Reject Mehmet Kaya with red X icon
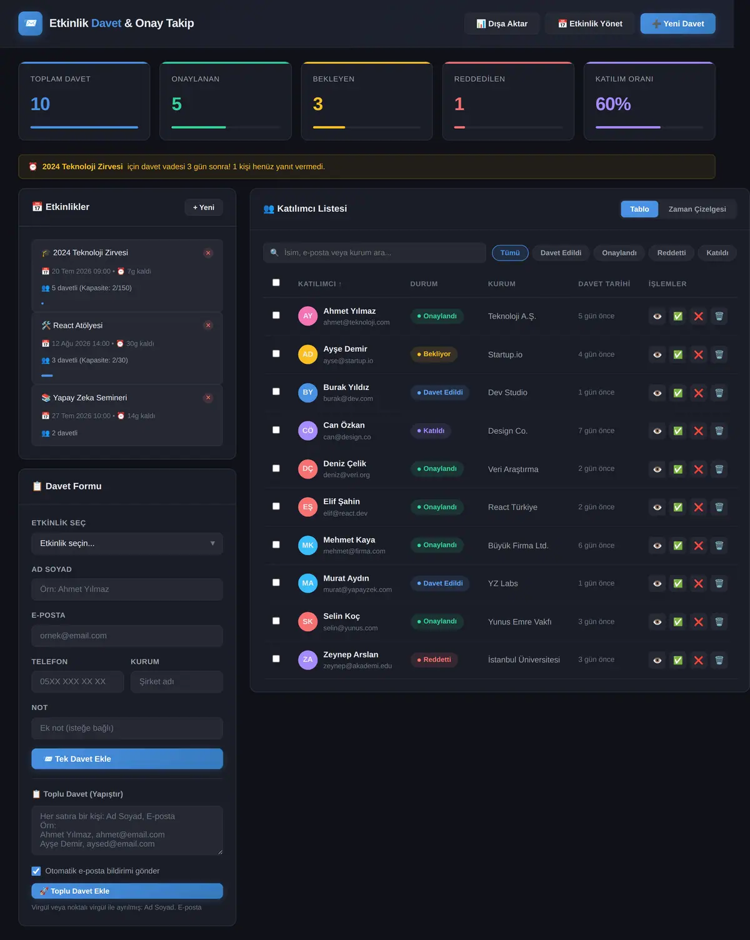 (698, 546)
